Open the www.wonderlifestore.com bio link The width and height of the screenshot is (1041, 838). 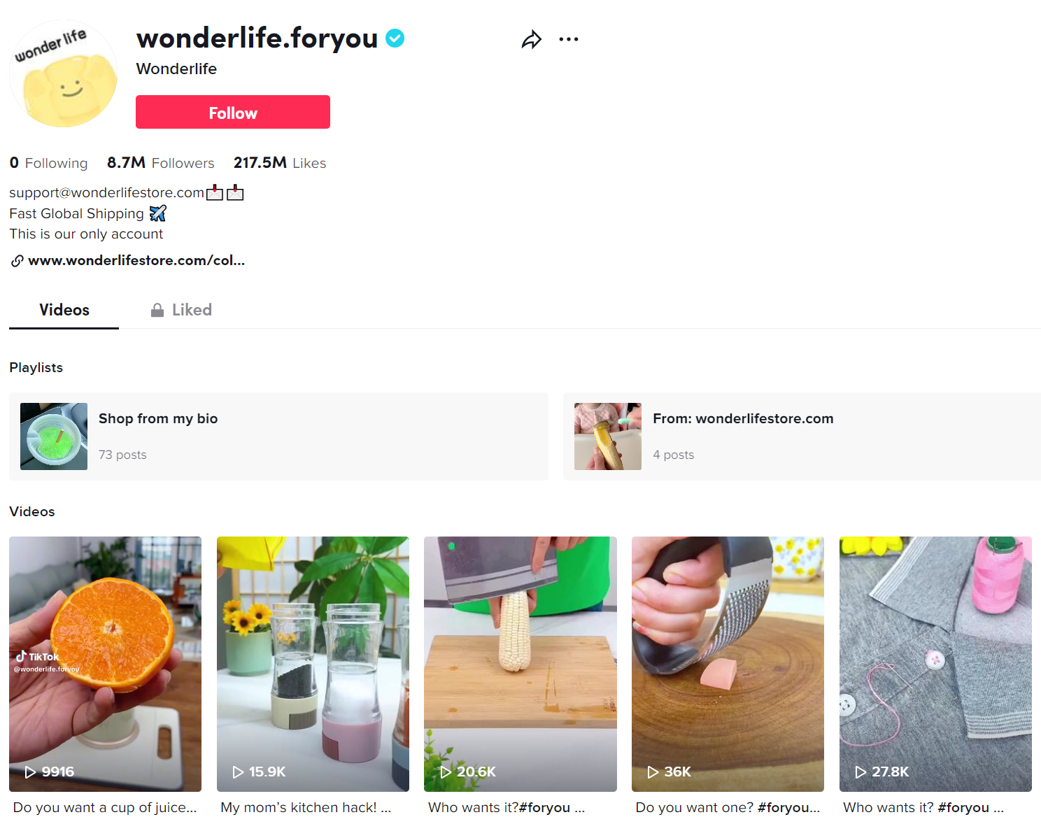click(x=136, y=260)
